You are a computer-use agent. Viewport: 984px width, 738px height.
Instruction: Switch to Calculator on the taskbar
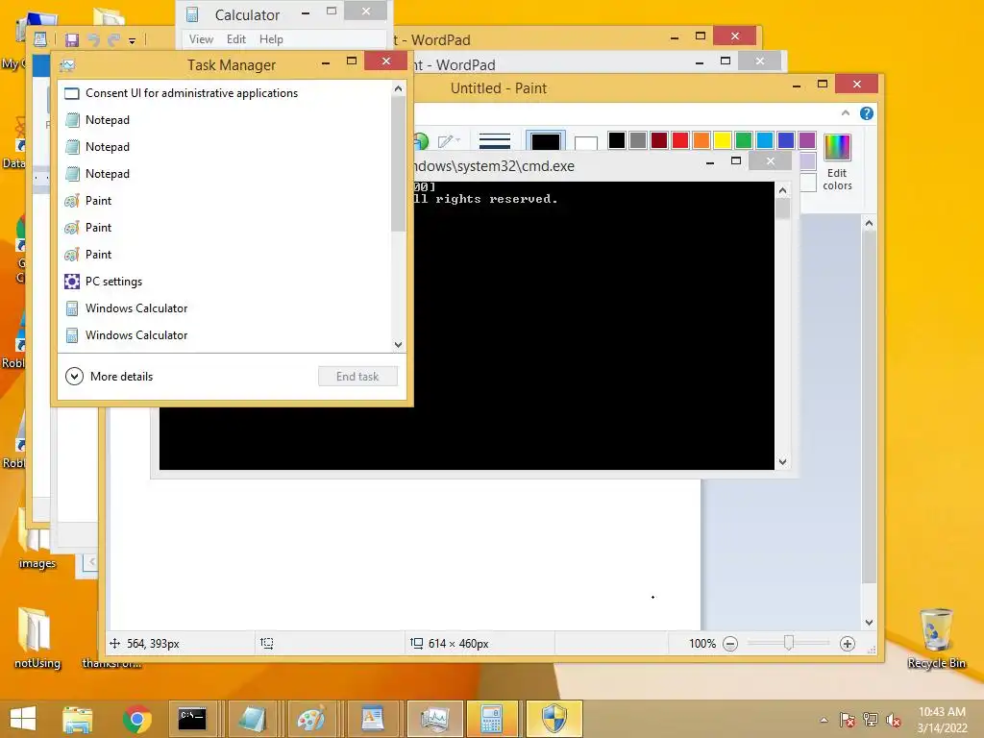493,719
